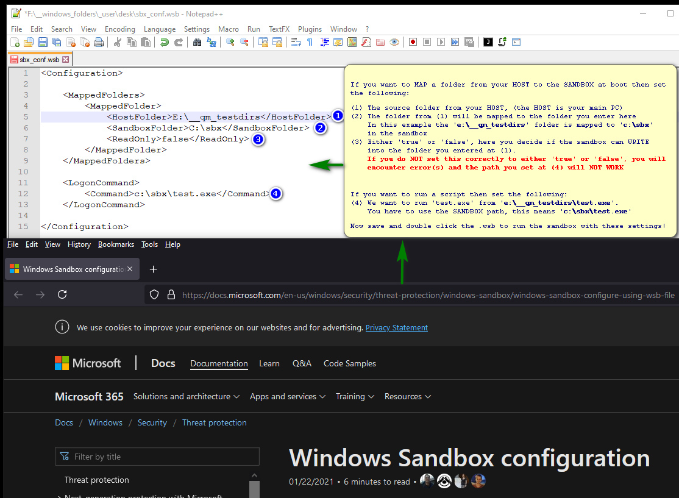Toggle the monitoring eye icon in the toolbar
This screenshot has width=679, height=498.
pyautogui.click(x=394, y=42)
